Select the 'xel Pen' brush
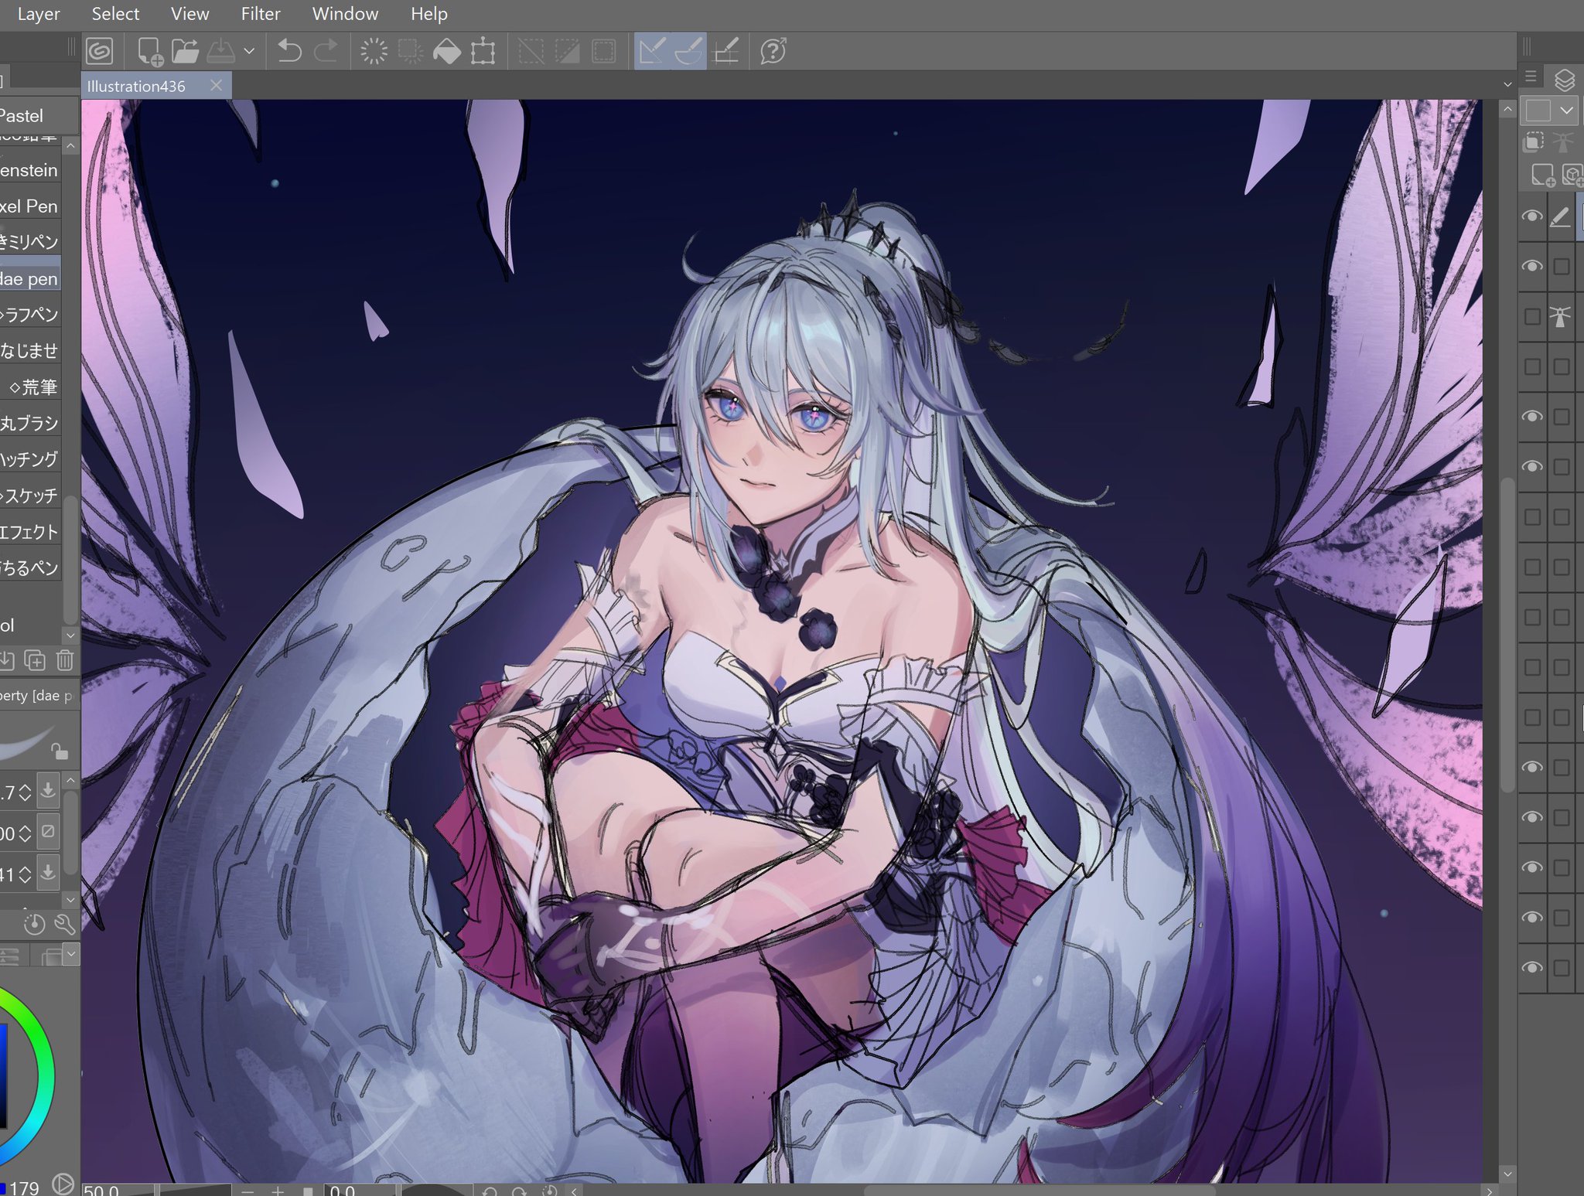 tap(30, 206)
